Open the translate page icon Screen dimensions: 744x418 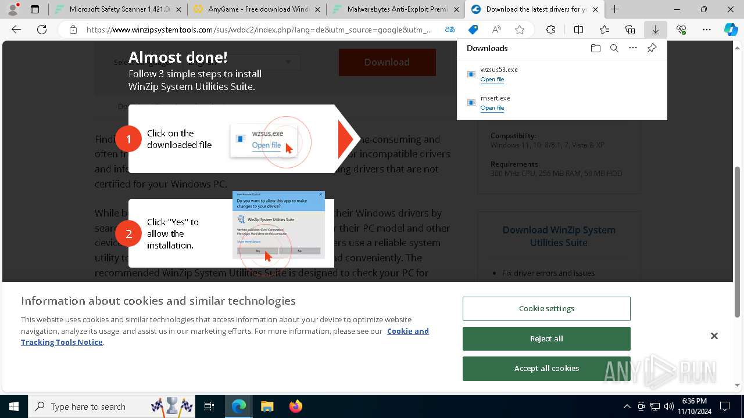coord(450,30)
